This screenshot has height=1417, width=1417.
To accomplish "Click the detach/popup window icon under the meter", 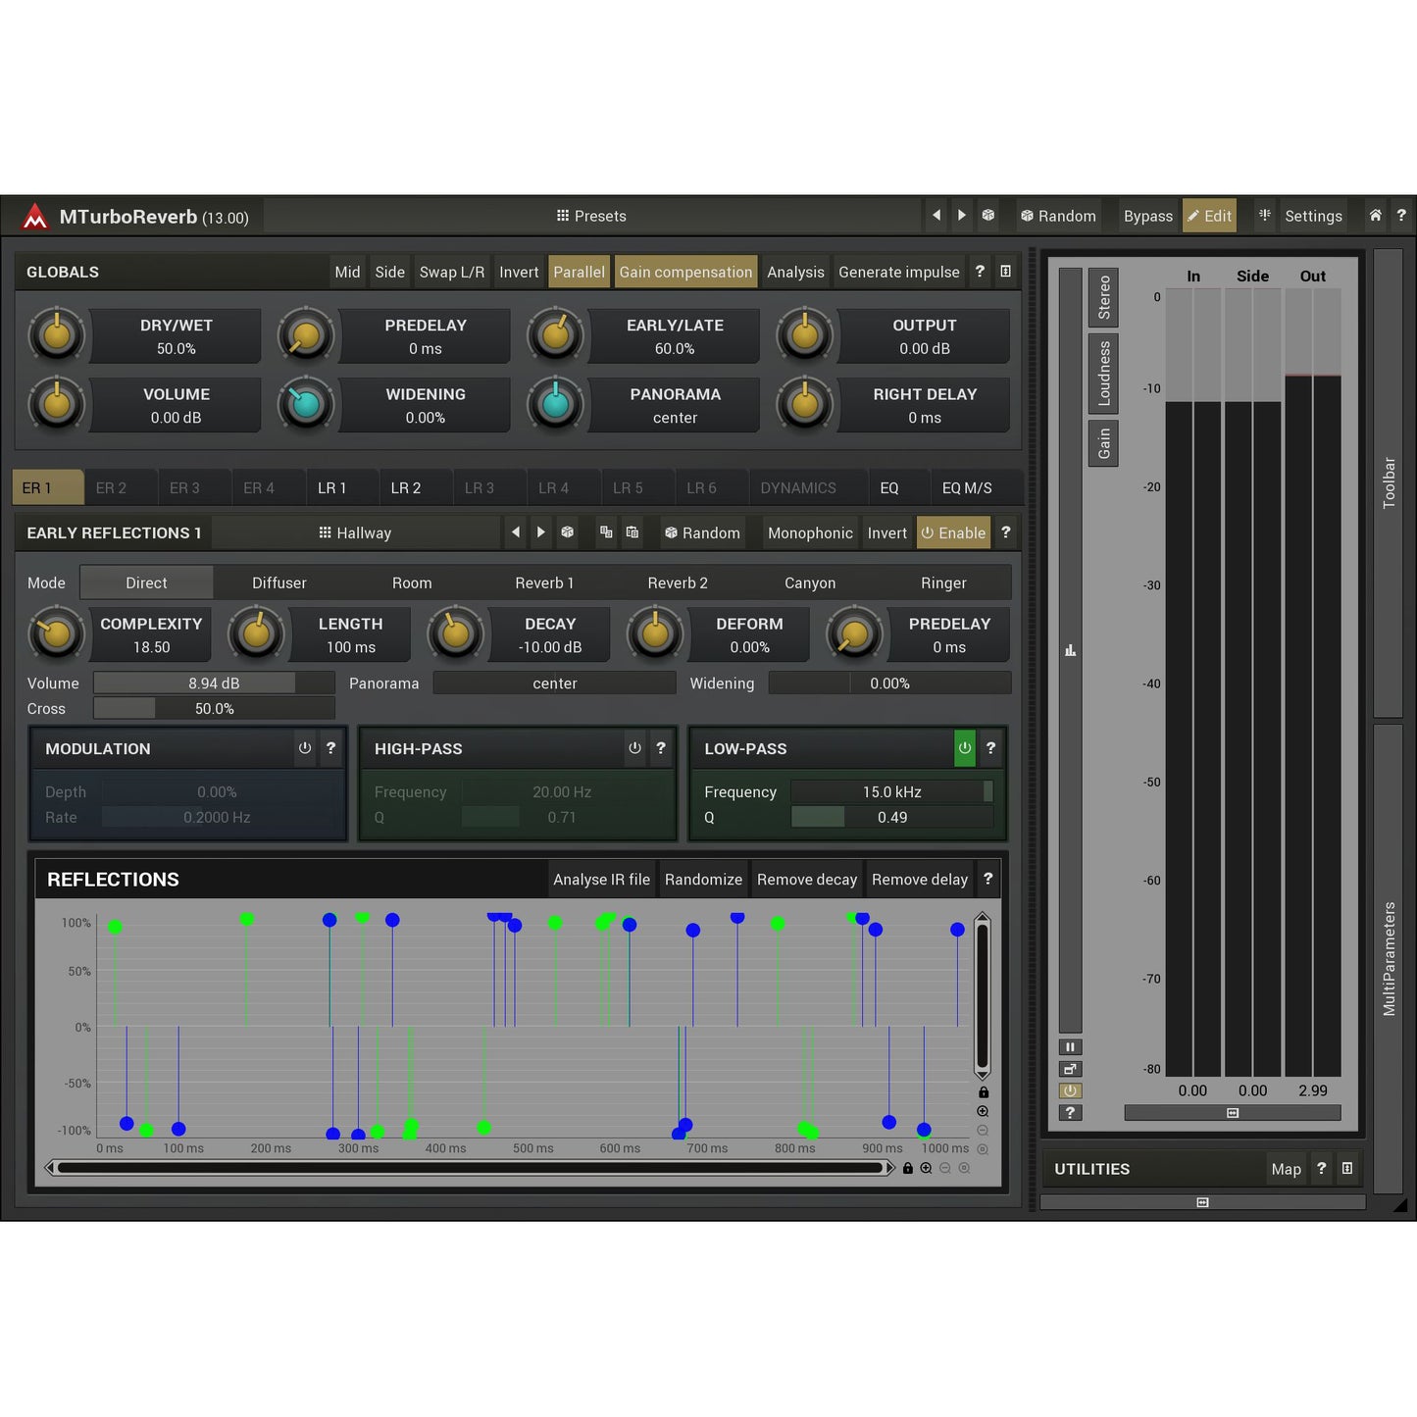I will (x=1070, y=1068).
